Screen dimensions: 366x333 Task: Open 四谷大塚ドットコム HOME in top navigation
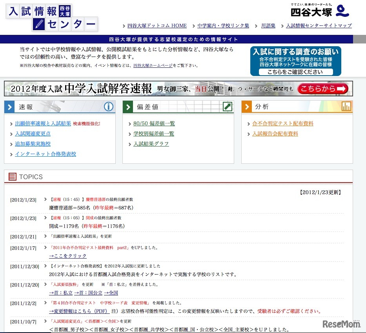point(157,26)
